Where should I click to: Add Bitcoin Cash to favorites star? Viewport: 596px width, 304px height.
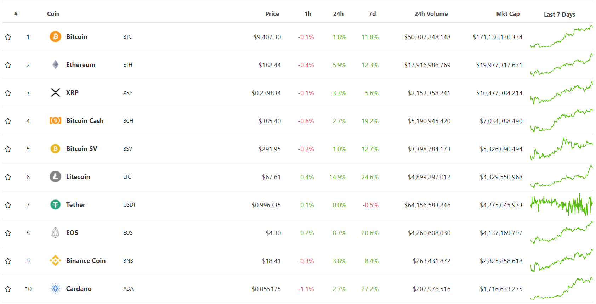pyautogui.click(x=8, y=121)
